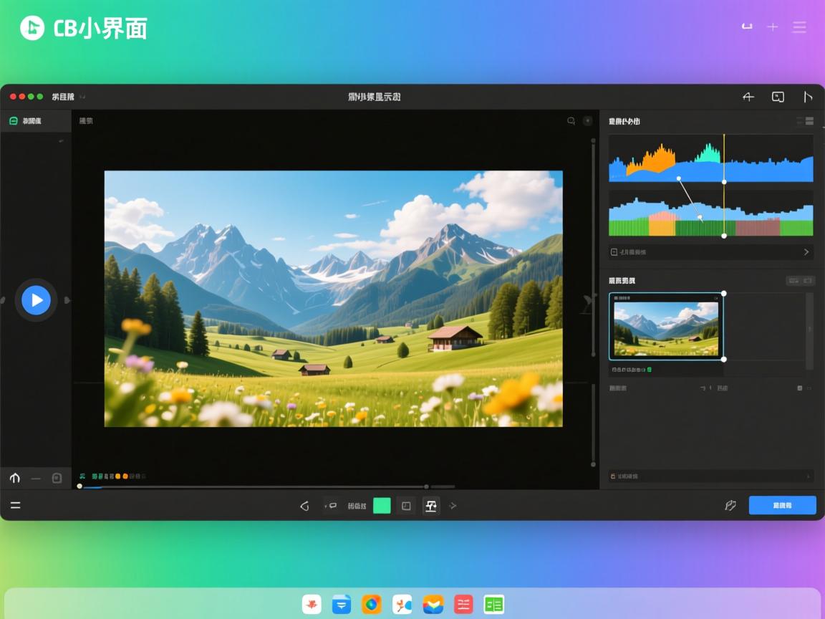Screen dimensions: 825x619
Task: Select the mountain meadow thumbnail in right panel
Action: [666, 327]
